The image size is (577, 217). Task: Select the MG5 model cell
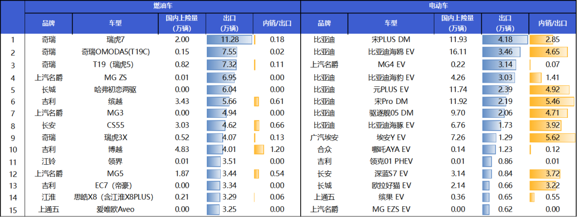coord(115,173)
